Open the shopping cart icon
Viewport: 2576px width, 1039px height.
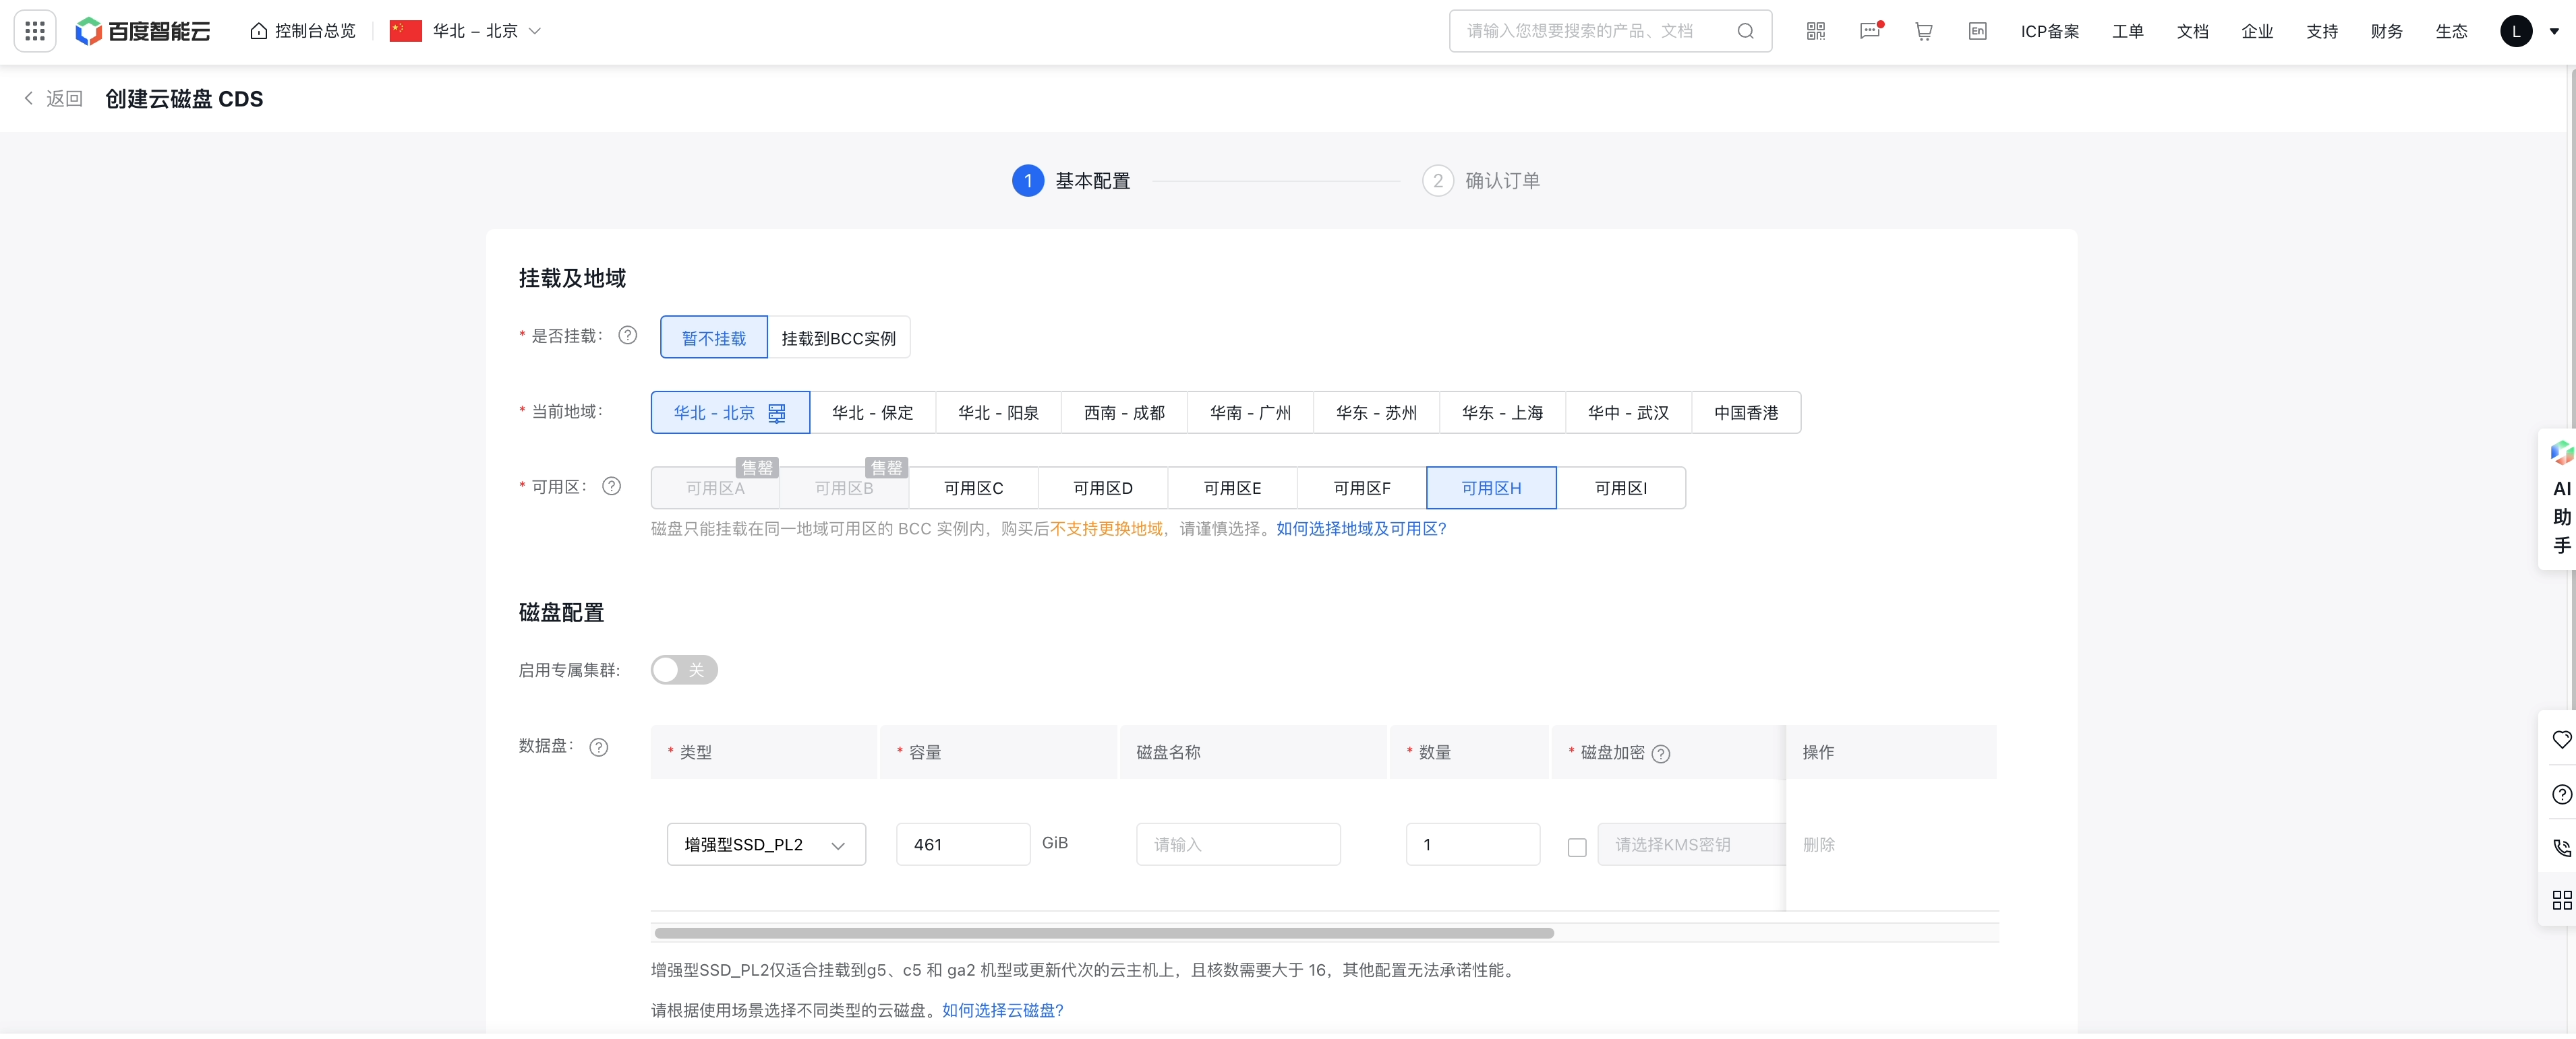point(1923,31)
